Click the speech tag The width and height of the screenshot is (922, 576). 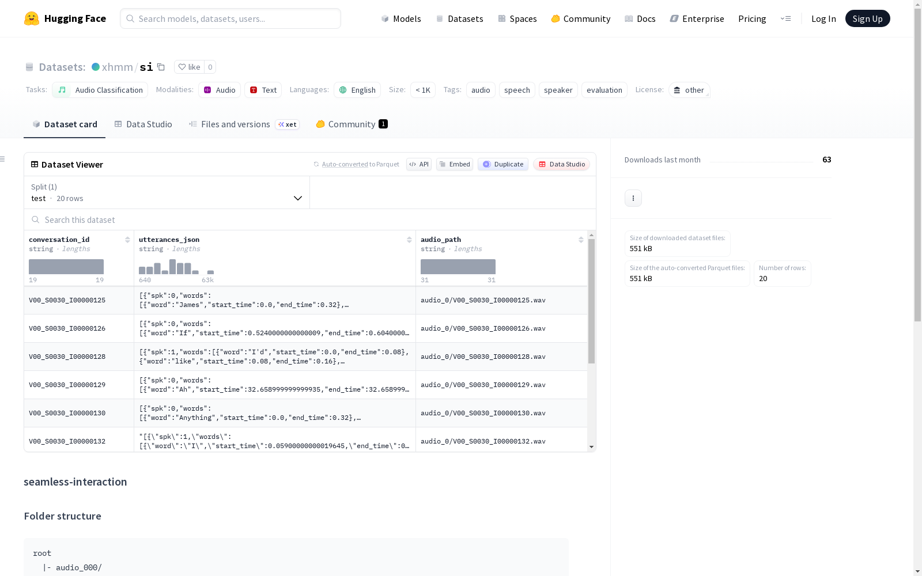517,90
